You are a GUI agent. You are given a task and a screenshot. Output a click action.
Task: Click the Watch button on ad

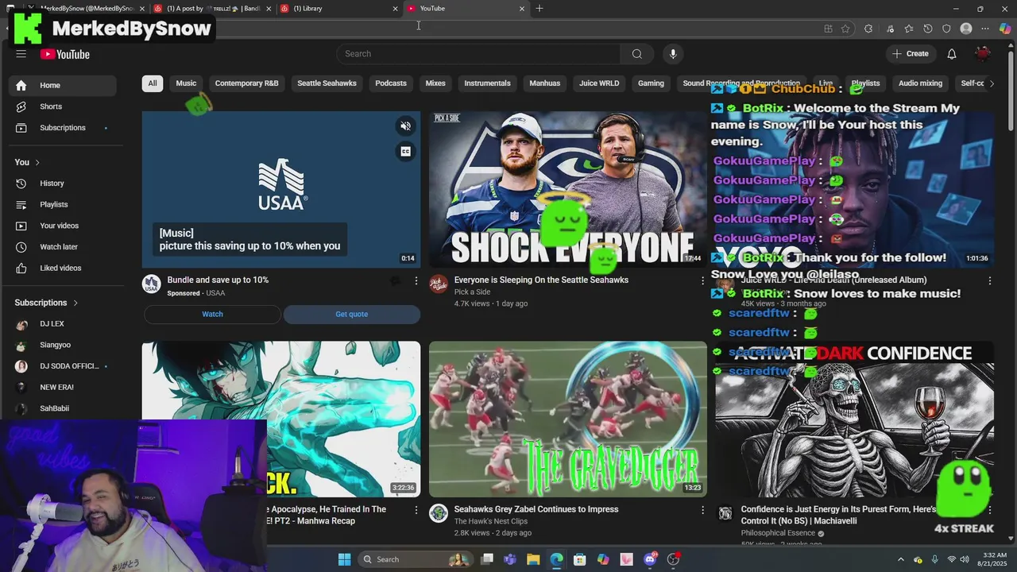pos(212,314)
